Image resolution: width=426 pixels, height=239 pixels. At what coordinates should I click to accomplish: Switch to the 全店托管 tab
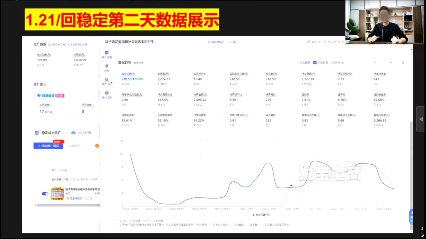click(81, 133)
